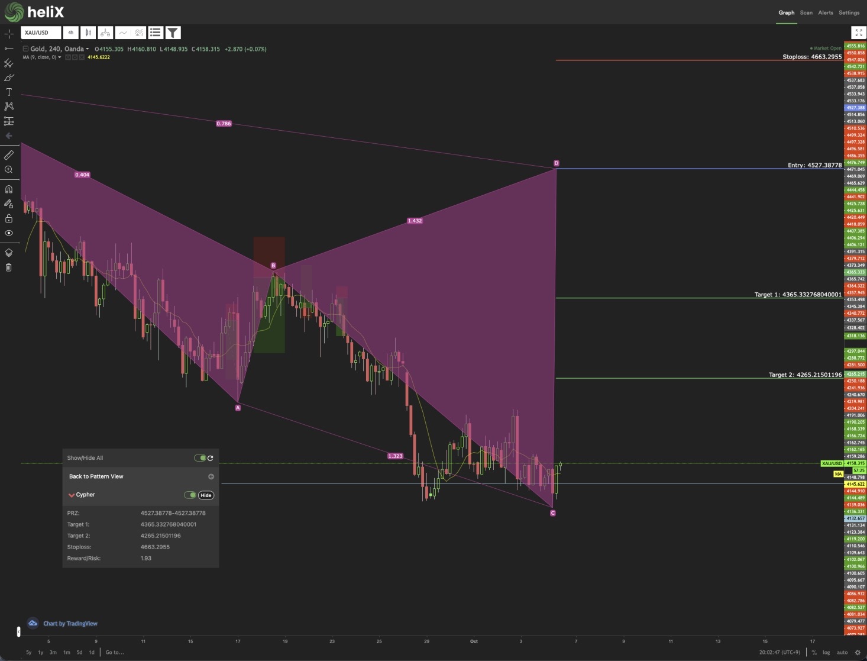The image size is (867, 661).
Task: Switch to the Scan tab
Action: point(806,12)
